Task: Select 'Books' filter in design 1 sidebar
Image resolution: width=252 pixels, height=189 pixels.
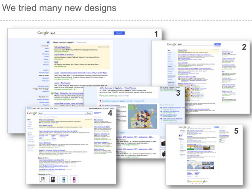Action: [x=46, y=57]
